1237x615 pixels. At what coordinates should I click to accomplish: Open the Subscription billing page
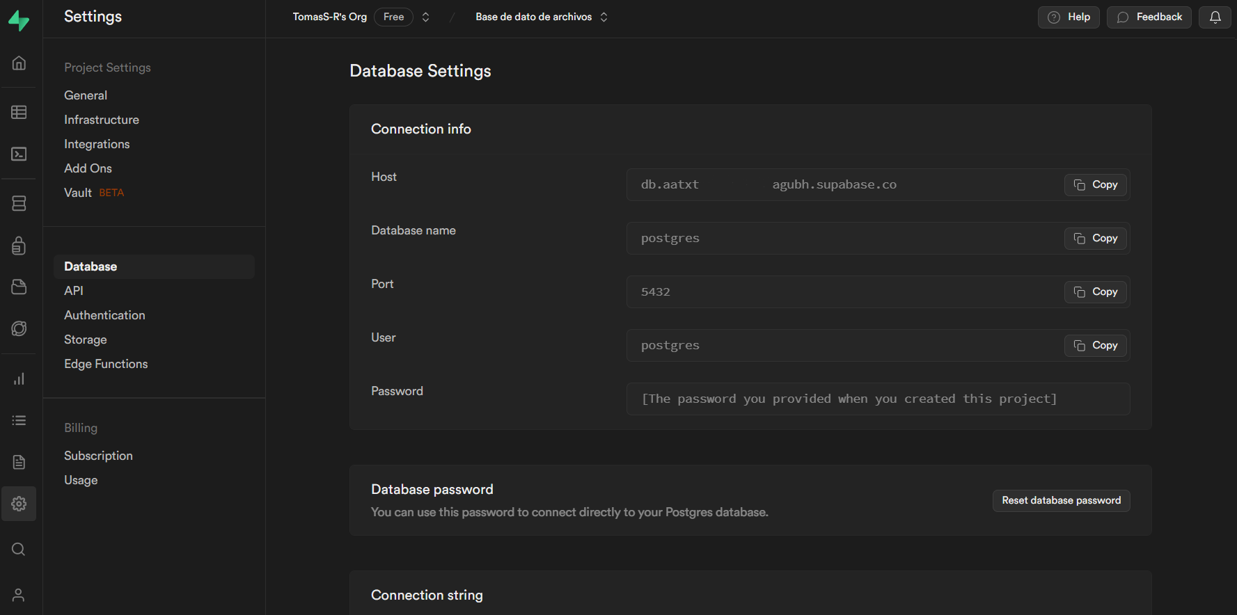(98, 456)
